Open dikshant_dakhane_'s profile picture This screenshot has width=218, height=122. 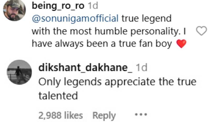[x=19, y=72]
